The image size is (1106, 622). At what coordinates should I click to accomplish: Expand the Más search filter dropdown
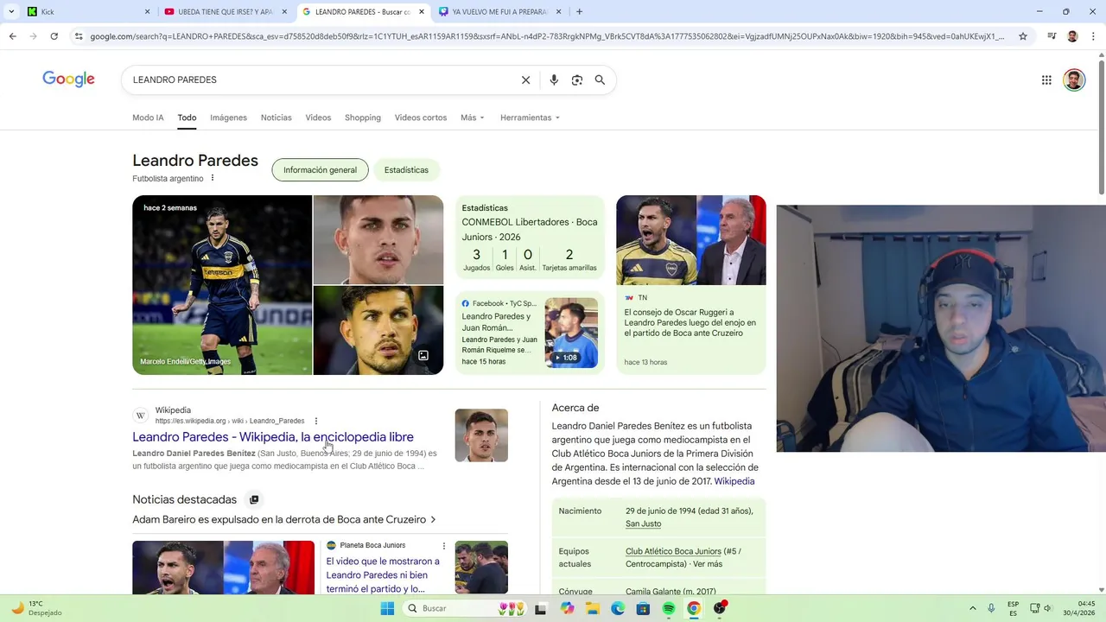[x=473, y=117]
